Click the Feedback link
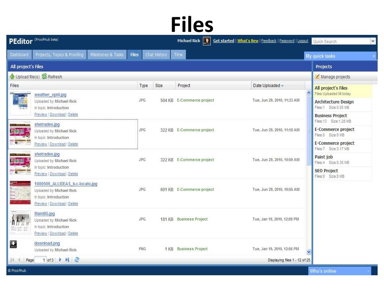 tap(268, 40)
